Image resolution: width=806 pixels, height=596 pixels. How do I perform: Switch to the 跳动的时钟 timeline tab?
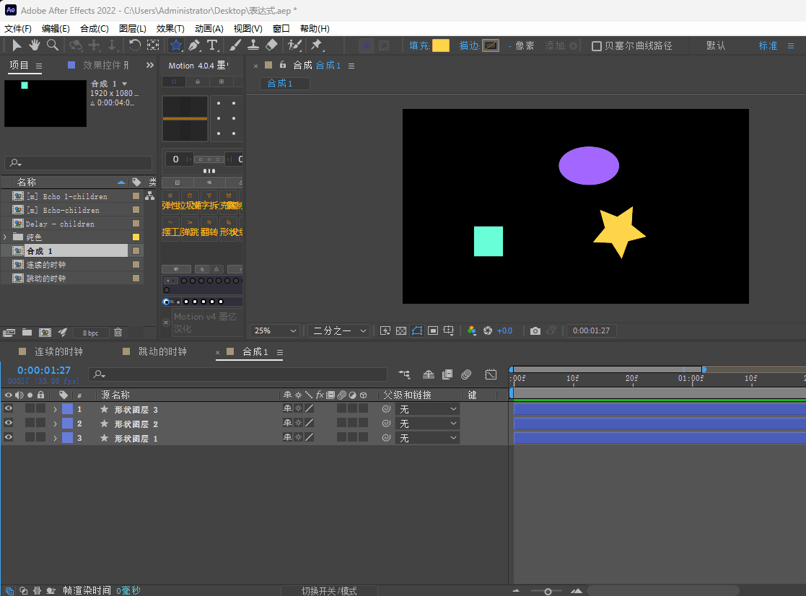(162, 351)
